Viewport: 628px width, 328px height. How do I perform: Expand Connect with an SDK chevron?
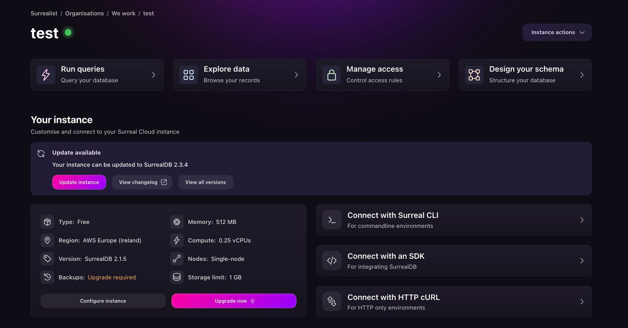point(582,261)
